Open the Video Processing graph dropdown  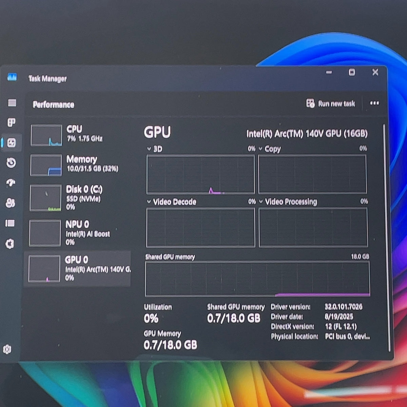261,201
